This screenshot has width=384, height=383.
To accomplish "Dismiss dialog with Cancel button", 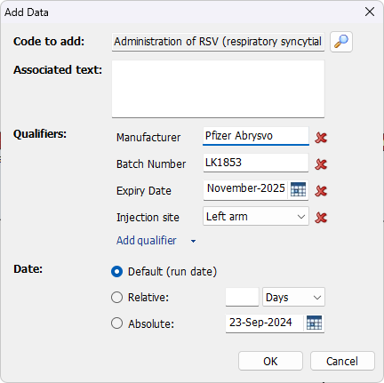I will 342,361.
